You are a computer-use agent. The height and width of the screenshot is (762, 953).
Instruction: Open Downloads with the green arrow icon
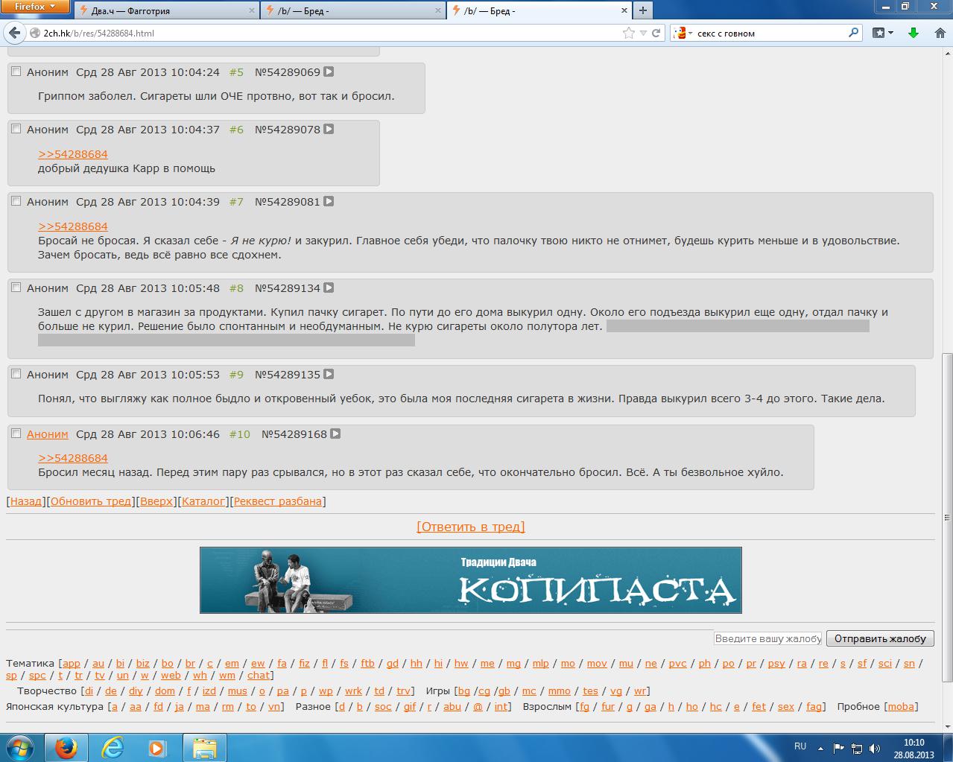(914, 33)
